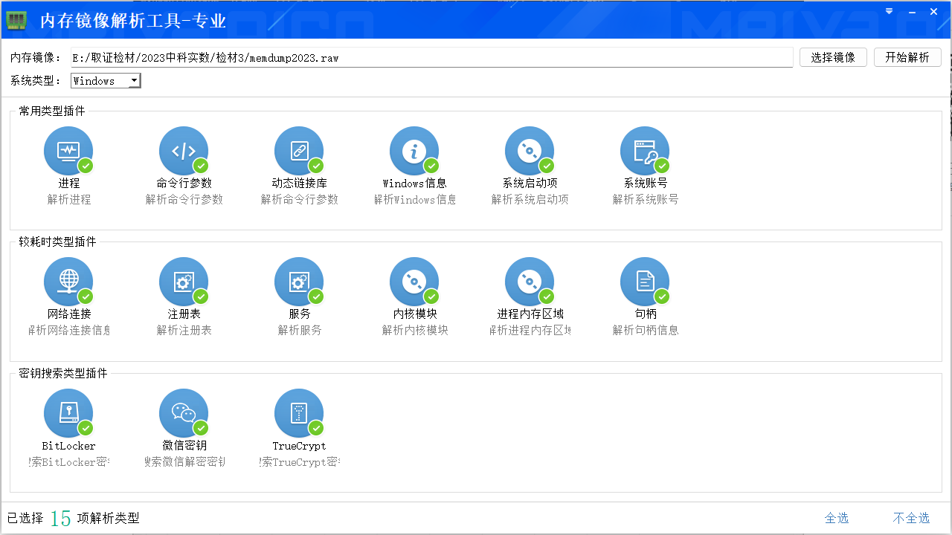The height and width of the screenshot is (535, 952).
Task: Click the 动态链接库 label text
Action: tap(300, 183)
